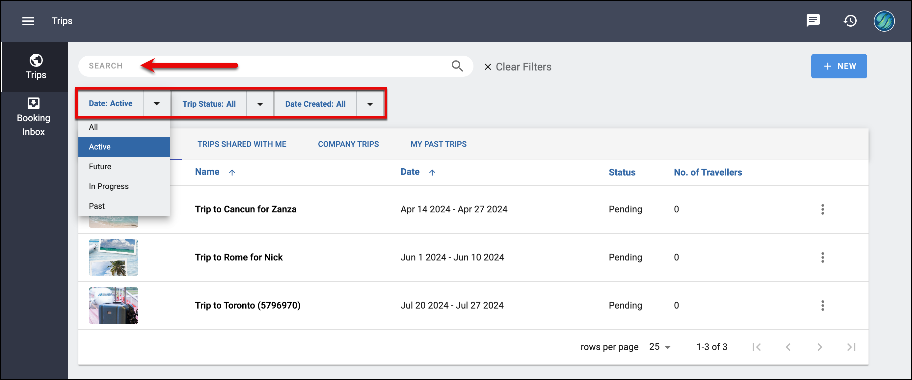Expand the Trip Status filter arrow
912x380 pixels.
tap(260, 104)
